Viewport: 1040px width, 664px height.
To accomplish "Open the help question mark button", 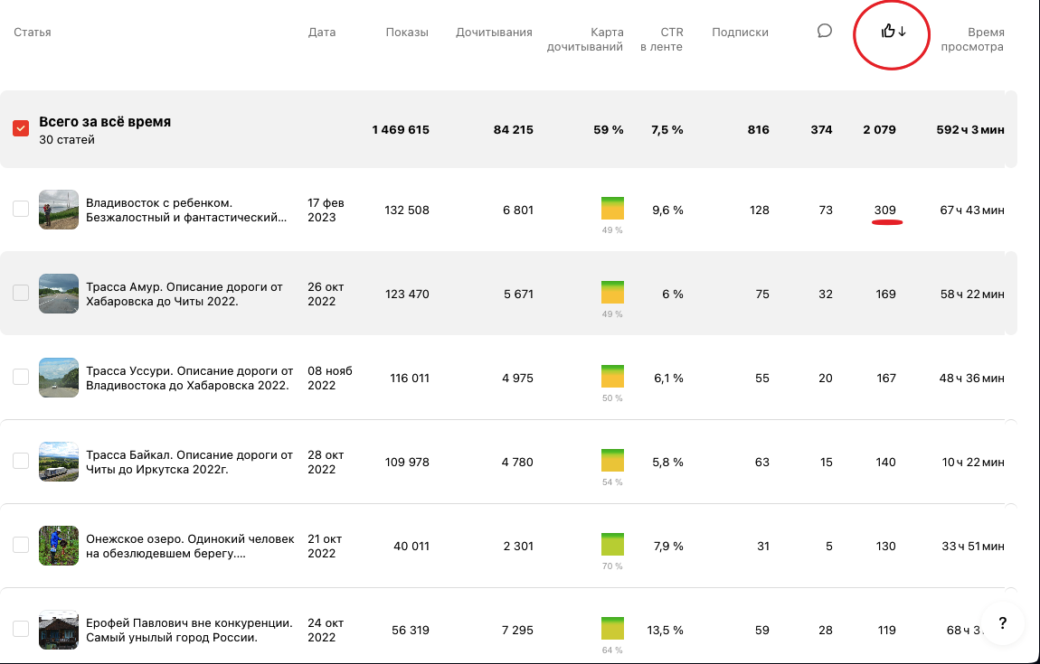I will pyautogui.click(x=1002, y=623).
